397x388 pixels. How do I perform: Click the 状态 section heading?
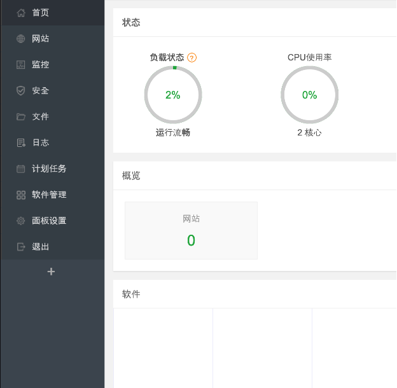[x=131, y=22]
